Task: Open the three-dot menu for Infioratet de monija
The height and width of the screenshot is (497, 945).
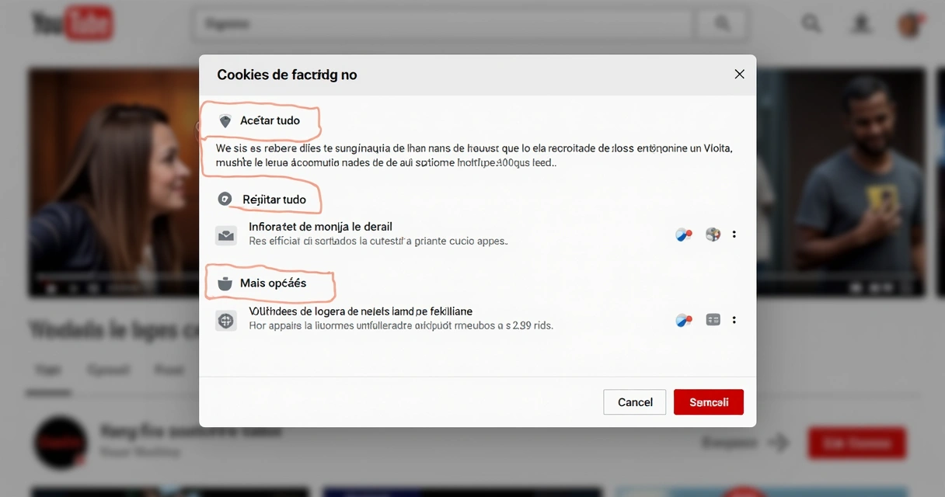Action: coord(734,234)
